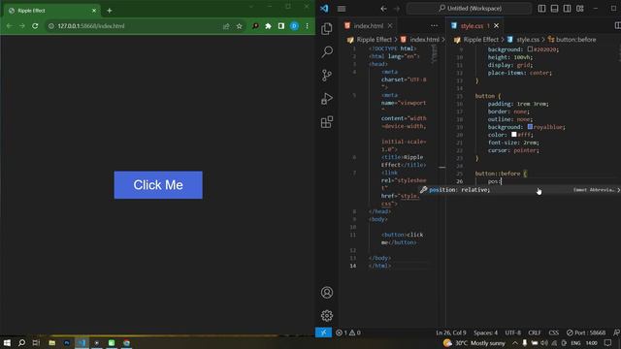Switch to VS Code from the taskbar
This screenshot has height=349, width=621.
click(82, 342)
